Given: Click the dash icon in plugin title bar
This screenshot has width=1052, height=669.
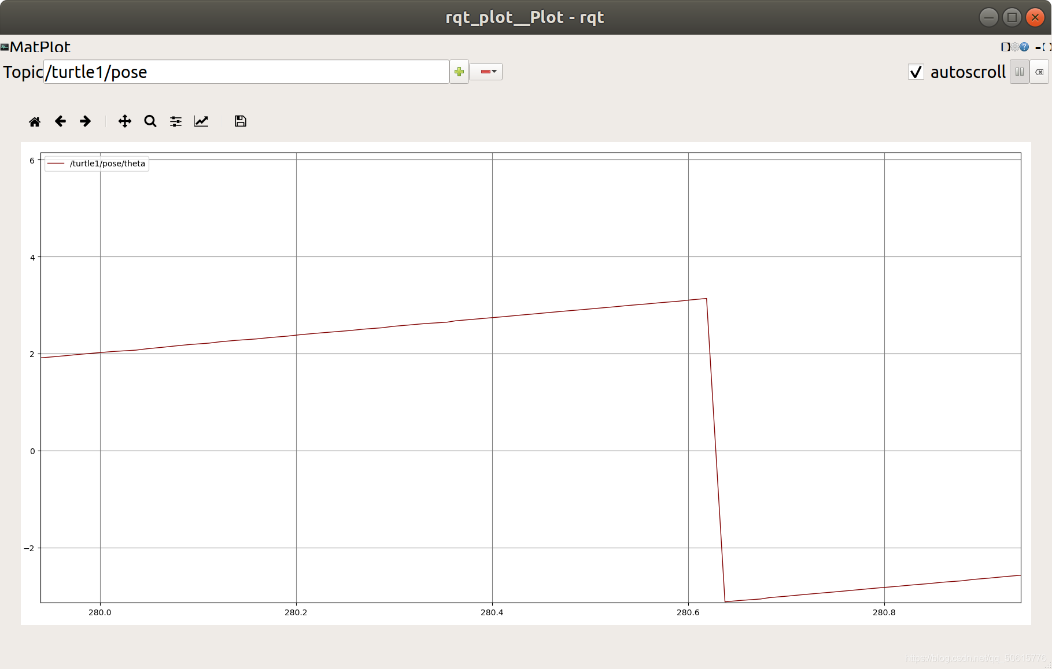Looking at the screenshot, I should pyautogui.click(x=1038, y=47).
